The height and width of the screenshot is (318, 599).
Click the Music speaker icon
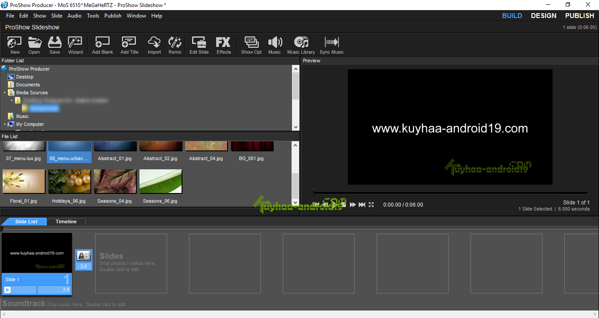(275, 45)
